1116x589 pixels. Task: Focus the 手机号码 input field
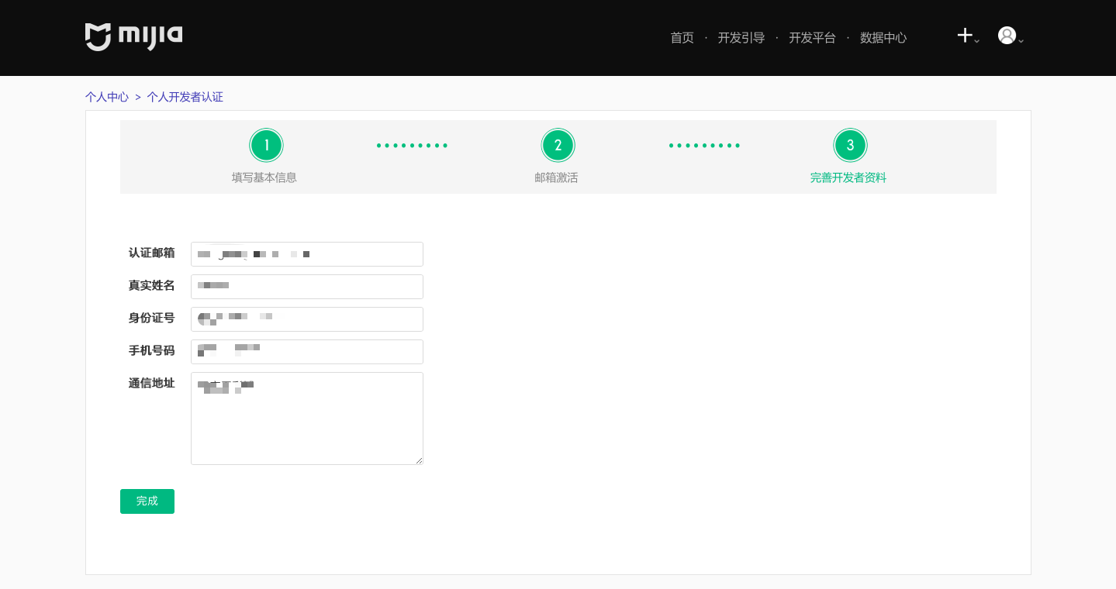(307, 352)
